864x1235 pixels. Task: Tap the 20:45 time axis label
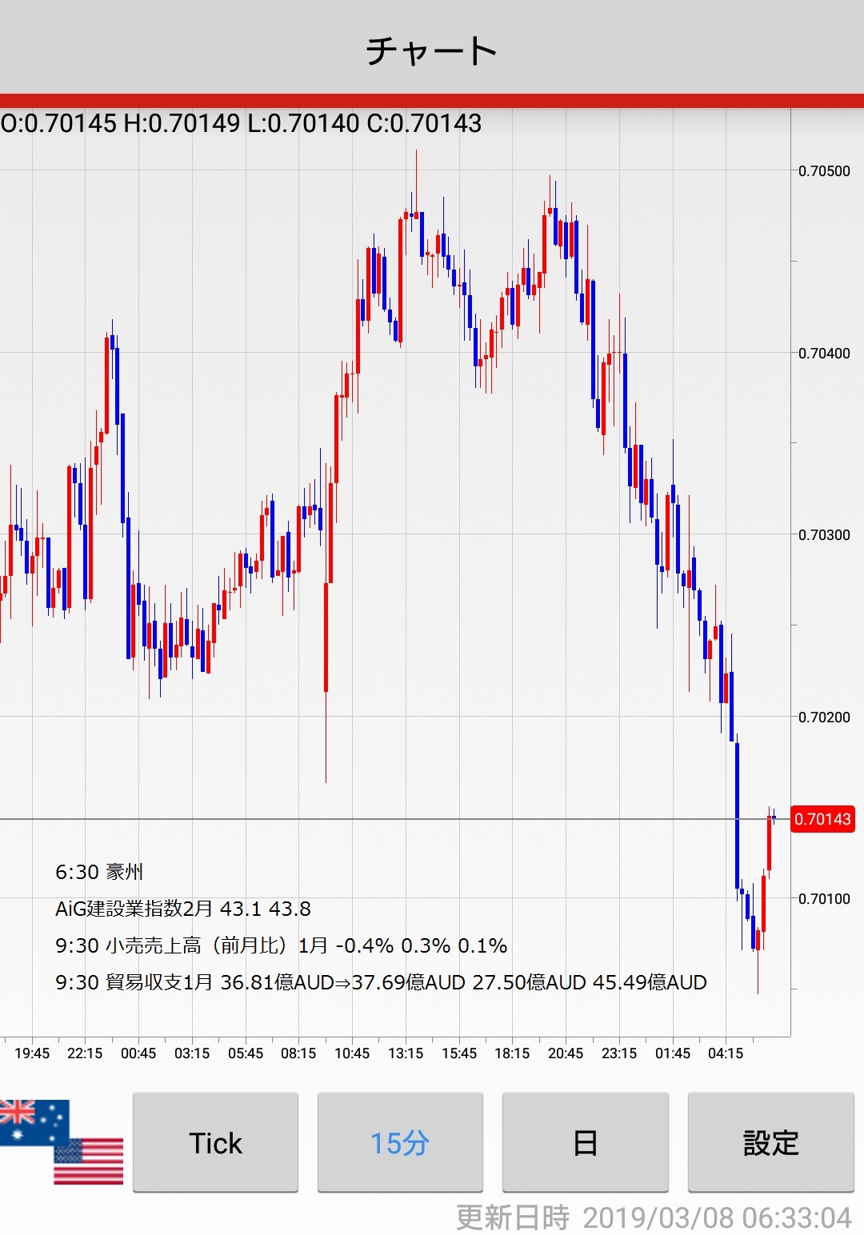click(x=566, y=1053)
